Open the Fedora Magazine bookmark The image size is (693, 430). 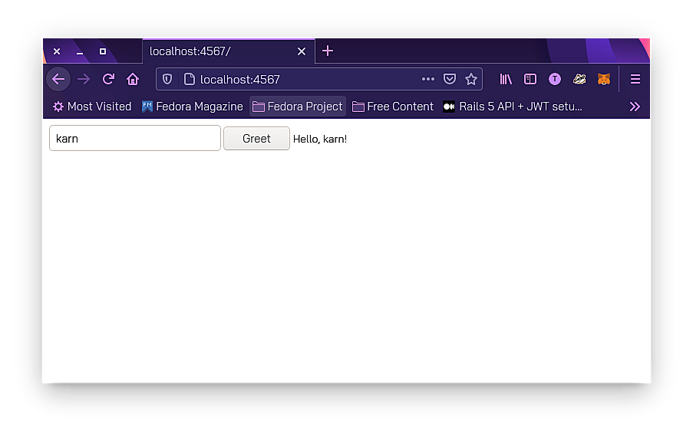(193, 107)
